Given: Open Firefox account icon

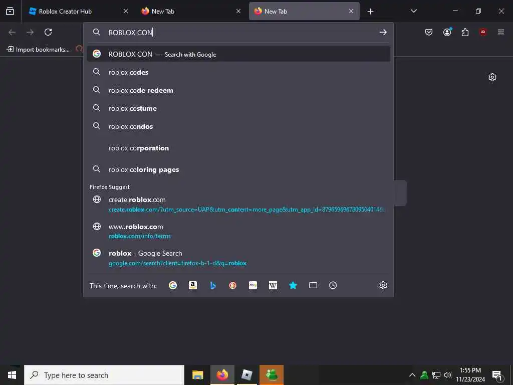Looking at the screenshot, I should [x=447, y=32].
